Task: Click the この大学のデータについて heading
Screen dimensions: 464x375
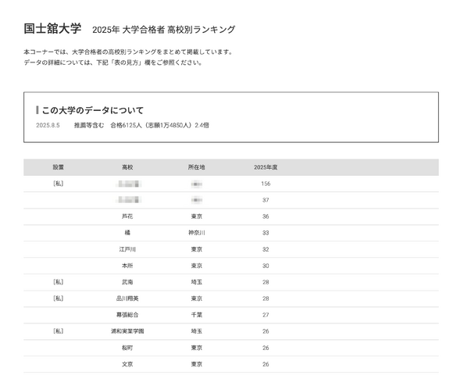Action: pos(93,110)
